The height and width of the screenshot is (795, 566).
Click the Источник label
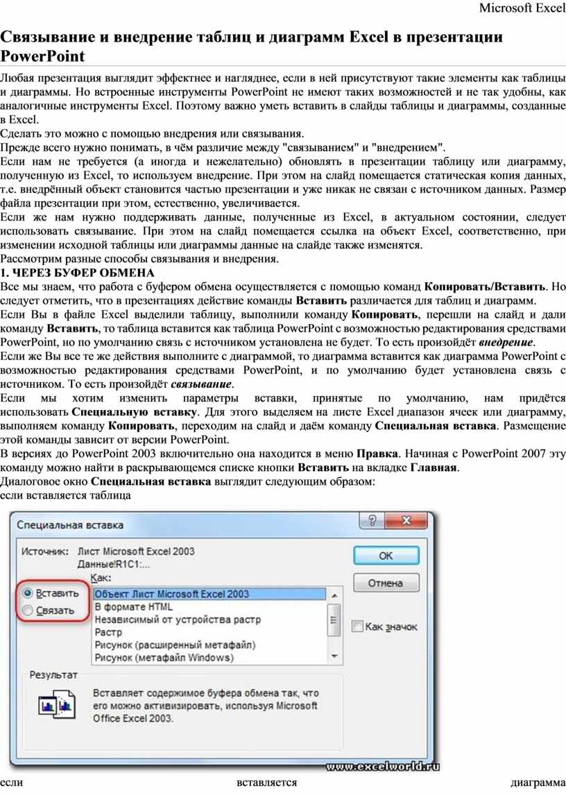[44, 552]
